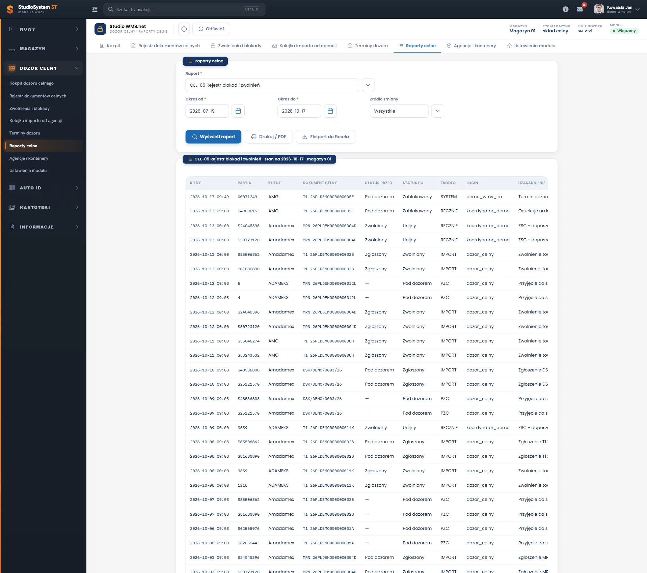The height and width of the screenshot is (573, 647).
Task: Click the Studio WMS.net lock icon
Action: pyautogui.click(x=100, y=29)
